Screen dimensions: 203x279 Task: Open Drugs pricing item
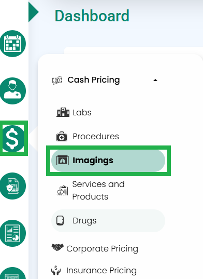108,221
